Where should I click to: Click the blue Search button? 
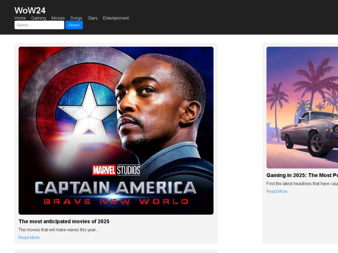[x=74, y=25]
